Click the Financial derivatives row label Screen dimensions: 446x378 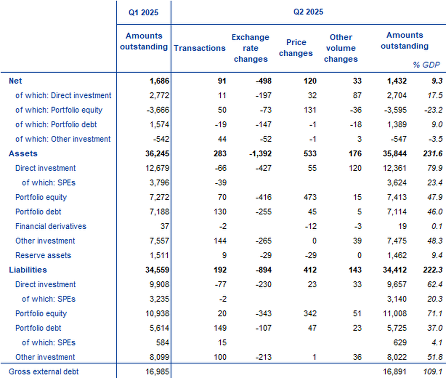(x=51, y=226)
